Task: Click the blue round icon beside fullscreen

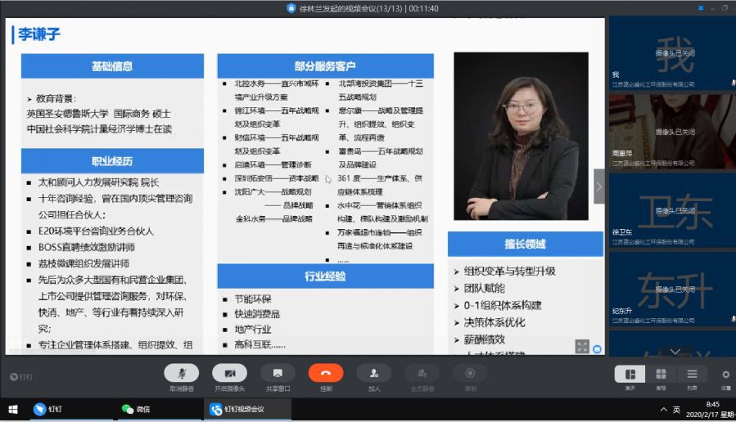Action: [597, 349]
